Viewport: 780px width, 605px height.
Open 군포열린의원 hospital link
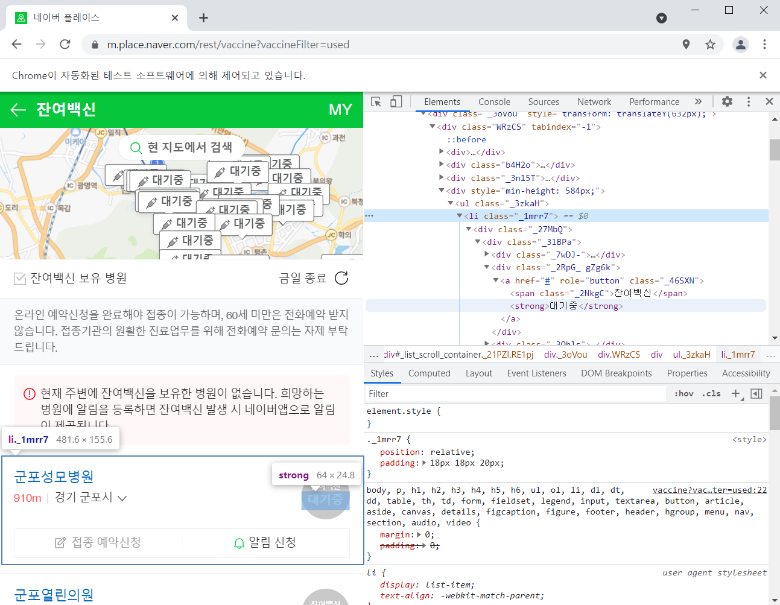pyautogui.click(x=54, y=595)
